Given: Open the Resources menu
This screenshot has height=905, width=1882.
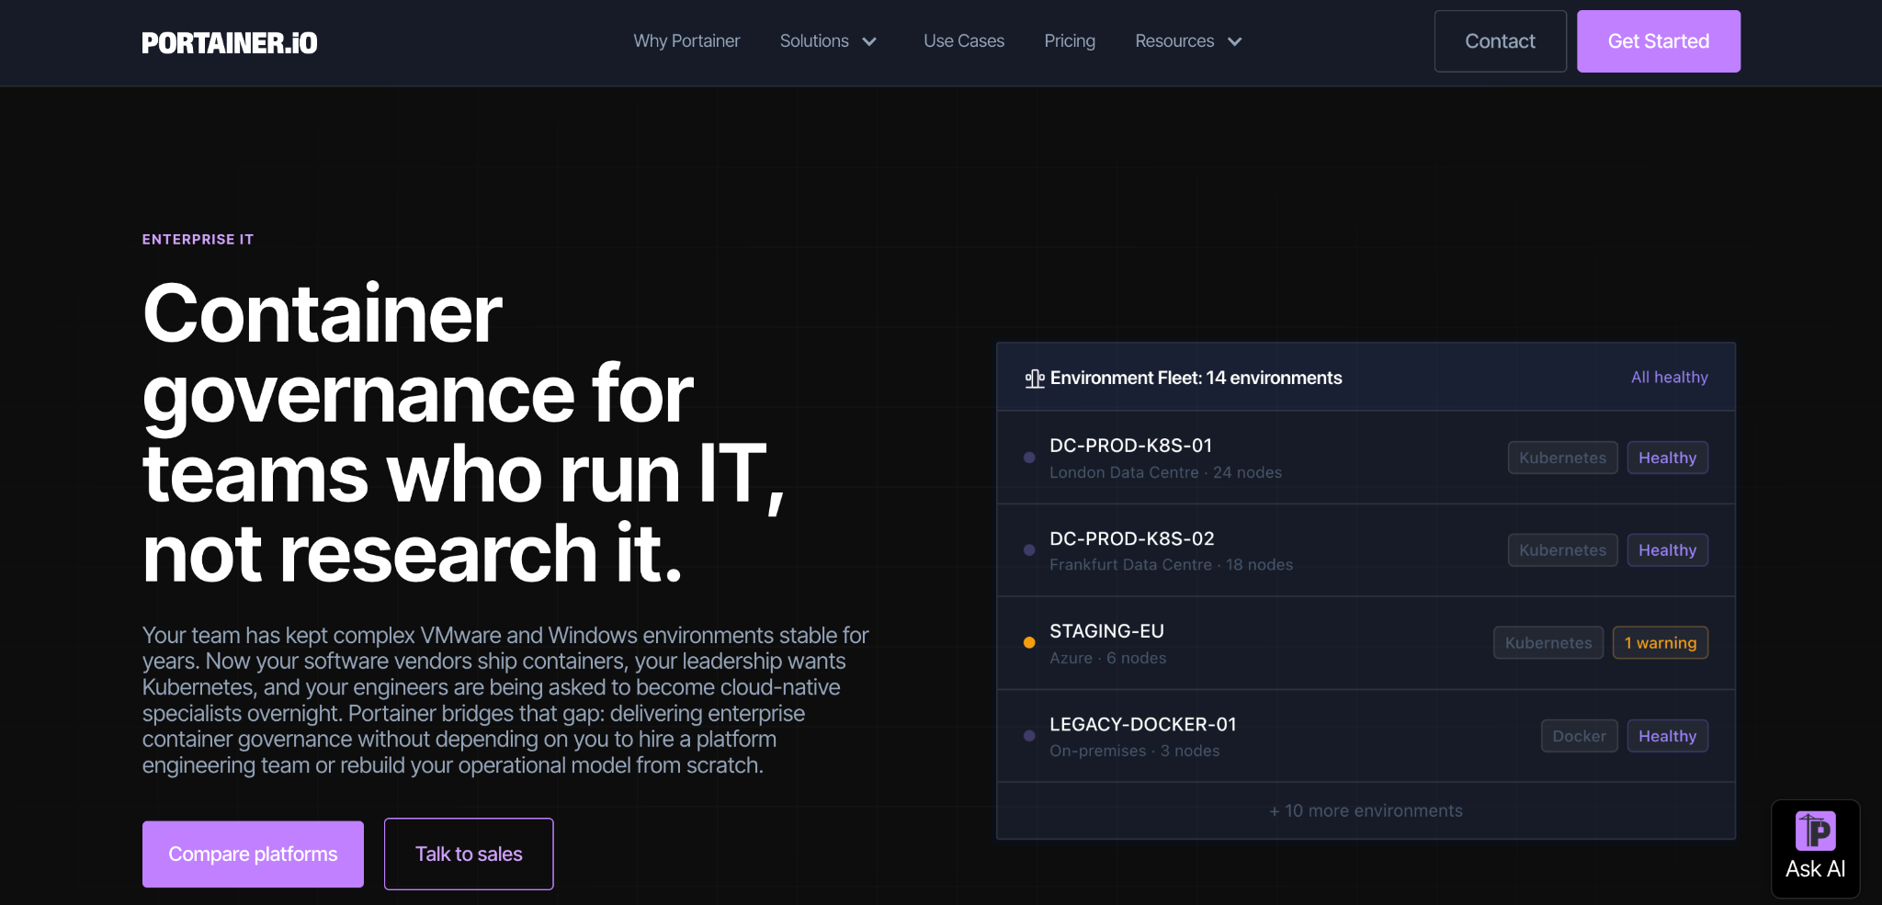Looking at the screenshot, I should coord(1174,41).
